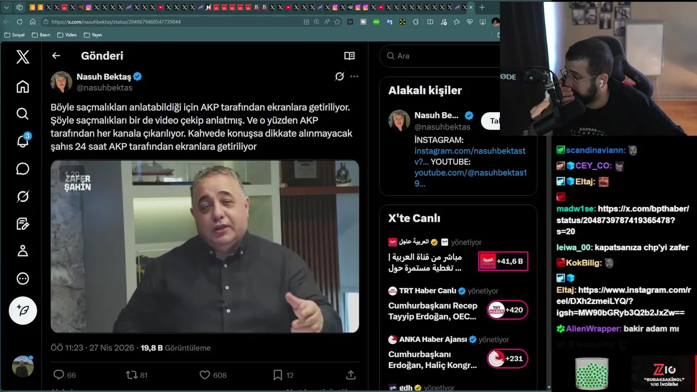Open madw1se's x.com/bpthaber chat link
The height and width of the screenshot is (392, 697).
pos(622,220)
